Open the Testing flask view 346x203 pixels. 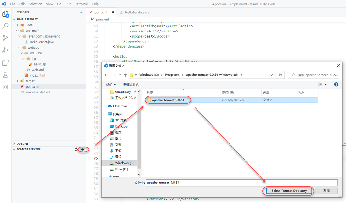pos(5,75)
